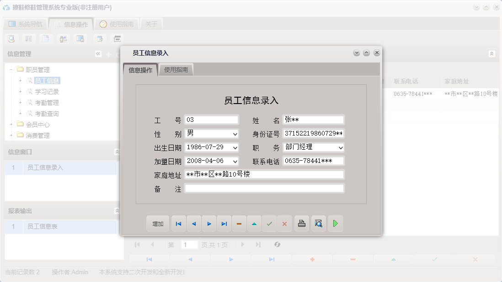Click the 增加 add button
This screenshot has height=282, width=502.
pos(157,223)
